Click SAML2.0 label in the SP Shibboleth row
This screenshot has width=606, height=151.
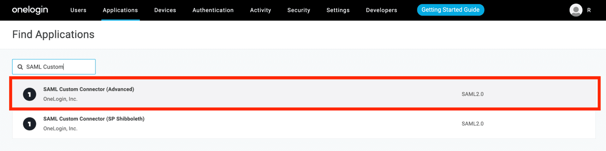pos(472,124)
